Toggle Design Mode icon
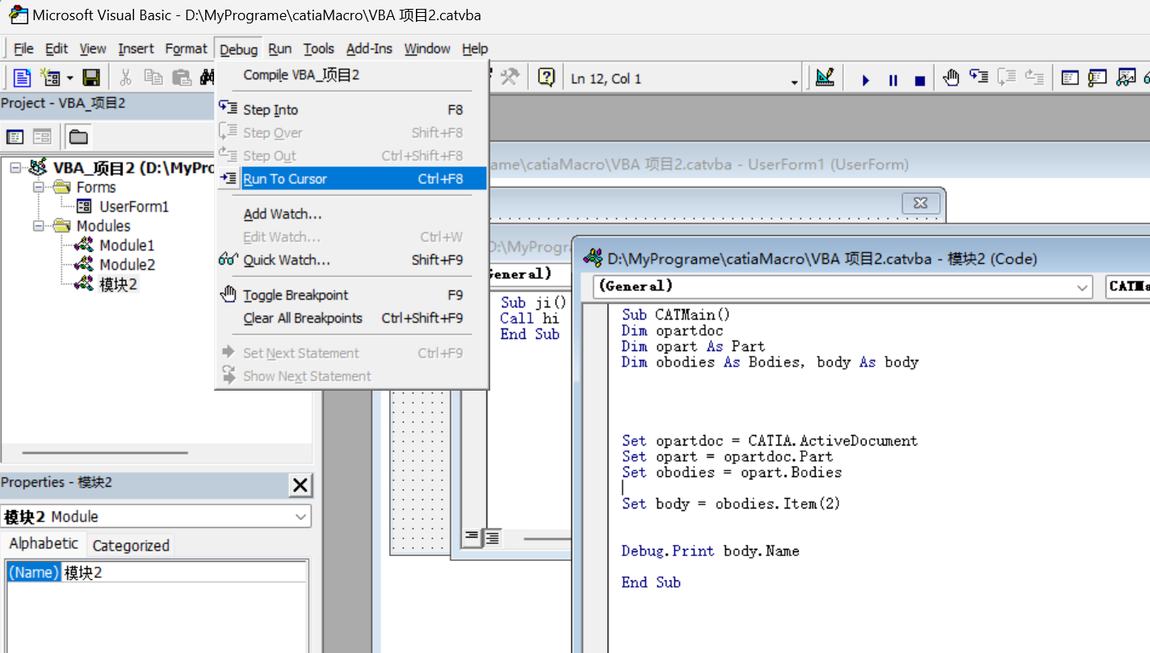The height and width of the screenshot is (653, 1150). tap(824, 78)
